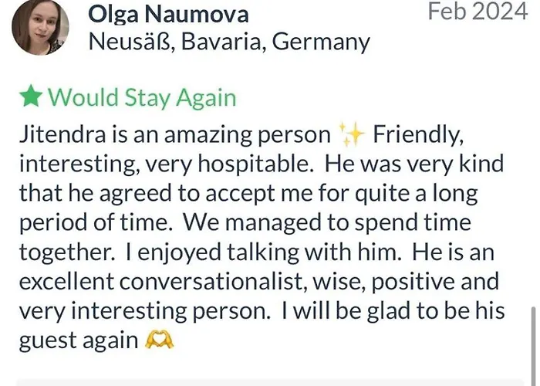This screenshot has width=540, height=386.
Task: Click the green star icon
Action: [x=31, y=96]
